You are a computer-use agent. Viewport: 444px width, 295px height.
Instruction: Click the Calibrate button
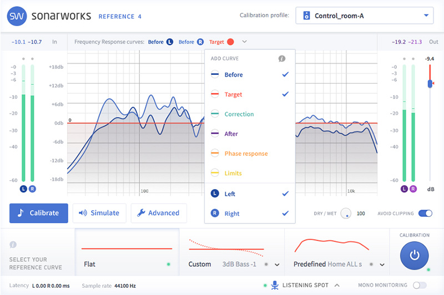pyautogui.click(x=39, y=213)
